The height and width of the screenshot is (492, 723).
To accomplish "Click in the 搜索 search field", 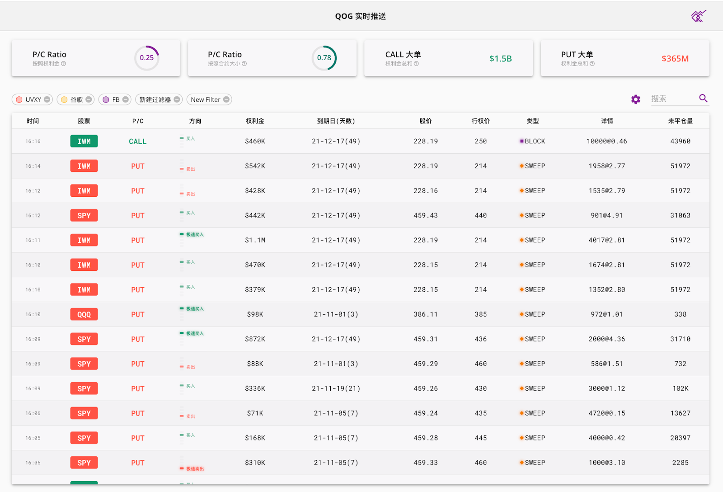I will tap(673, 99).
